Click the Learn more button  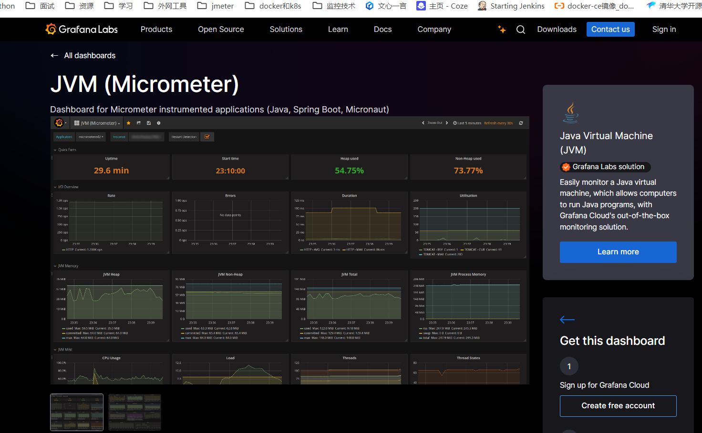tap(618, 252)
